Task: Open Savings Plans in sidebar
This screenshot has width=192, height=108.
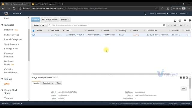Action: coord(11,49)
